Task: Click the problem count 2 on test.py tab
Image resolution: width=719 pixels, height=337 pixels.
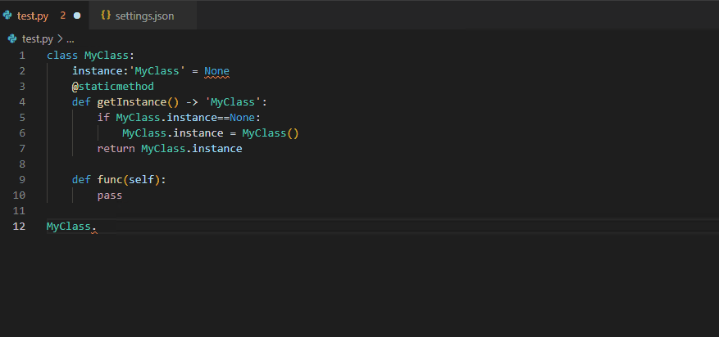Action: [63, 16]
